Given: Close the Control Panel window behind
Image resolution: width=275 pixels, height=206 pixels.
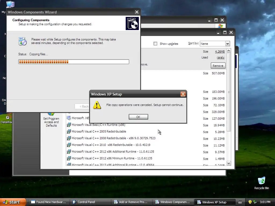Looking at the screenshot, I should click(x=222, y=20).
